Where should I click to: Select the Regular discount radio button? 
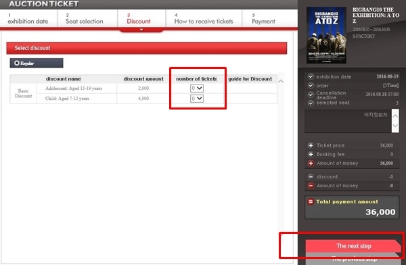pos(17,63)
